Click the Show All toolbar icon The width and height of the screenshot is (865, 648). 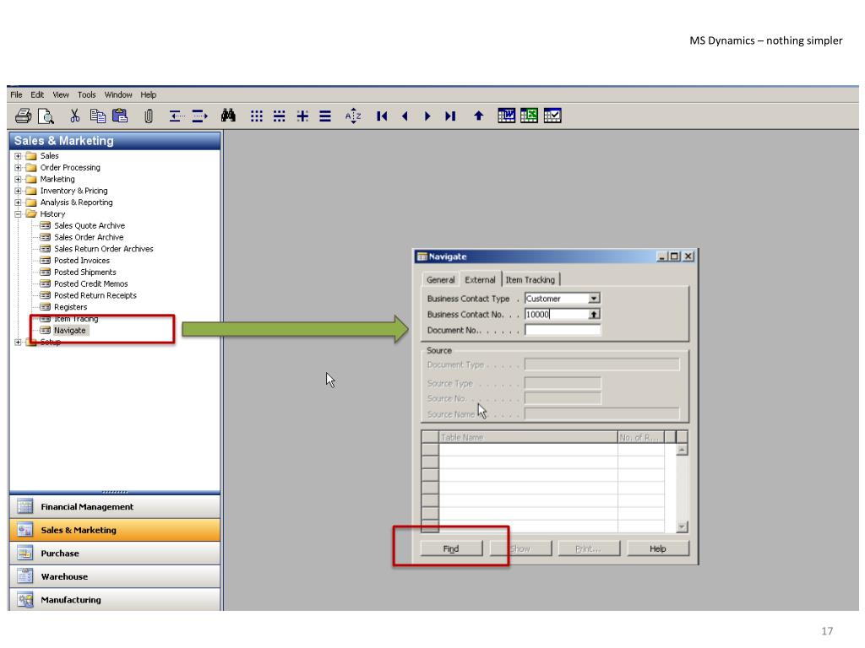pos(325,116)
